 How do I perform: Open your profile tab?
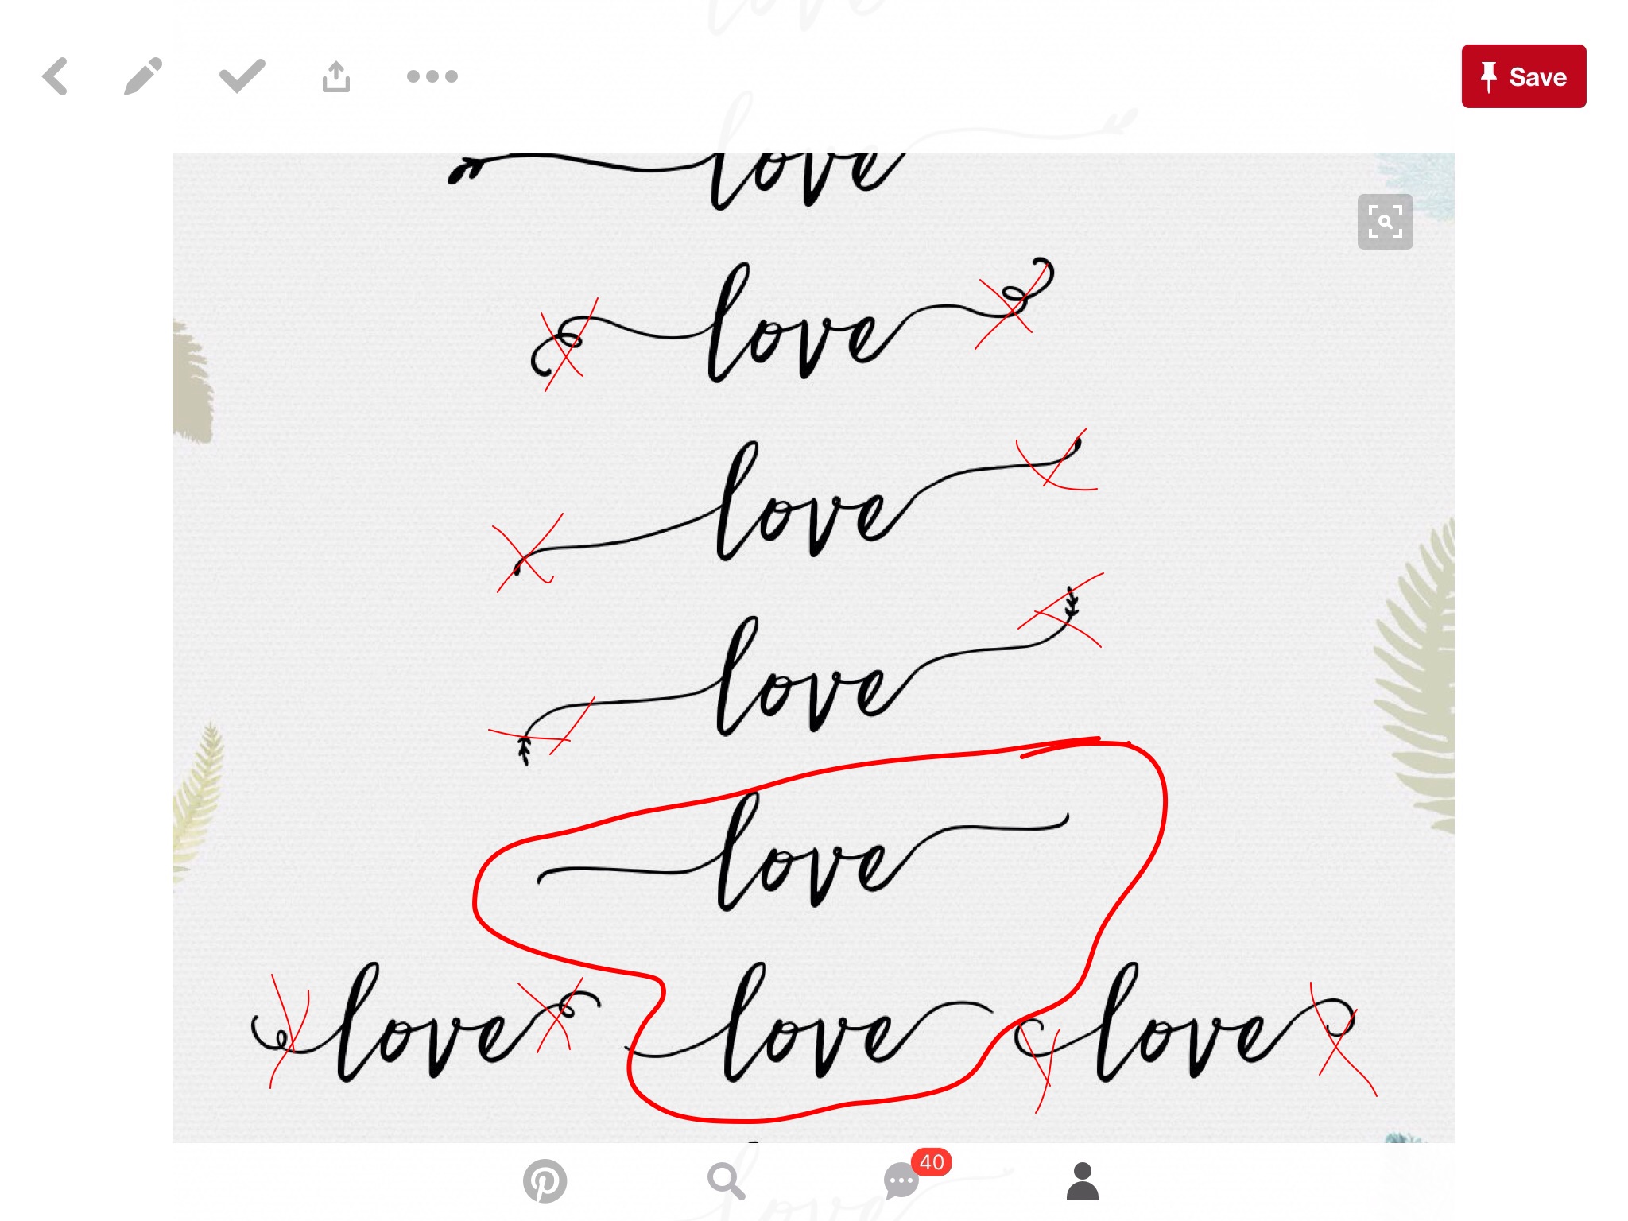[x=1082, y=1180]
